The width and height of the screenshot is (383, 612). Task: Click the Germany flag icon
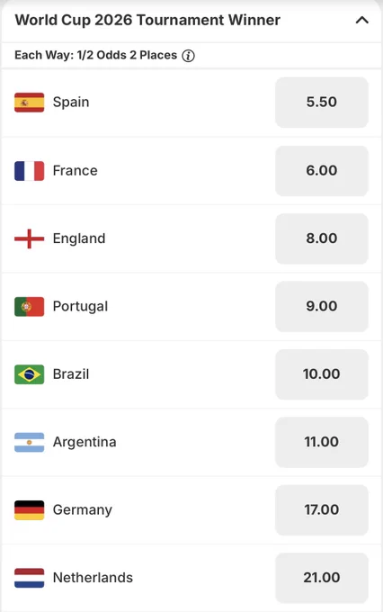click(x=30, y=510)
